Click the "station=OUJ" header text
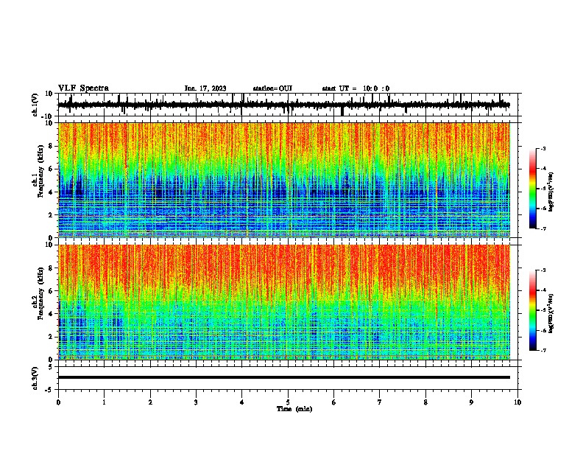 tap(272, 88)
